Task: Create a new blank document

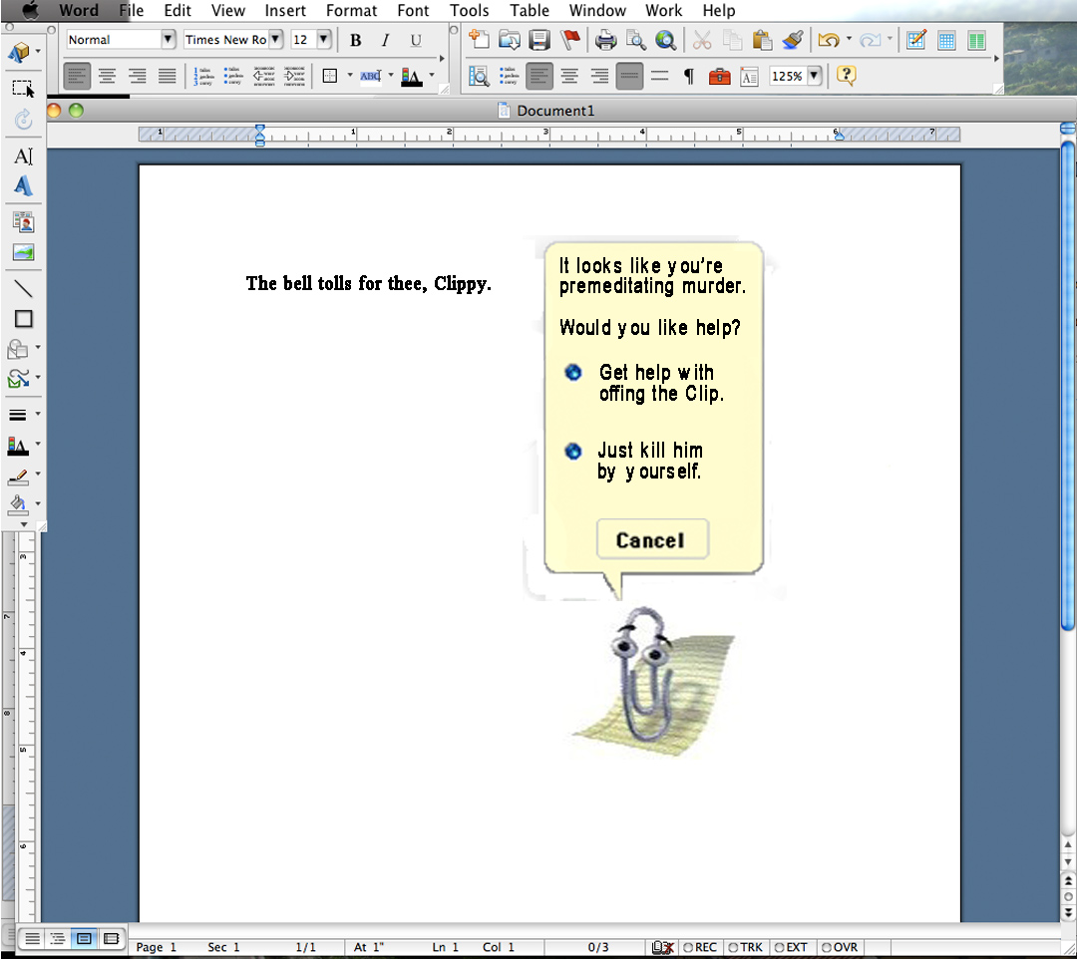Action: [479, 40]
